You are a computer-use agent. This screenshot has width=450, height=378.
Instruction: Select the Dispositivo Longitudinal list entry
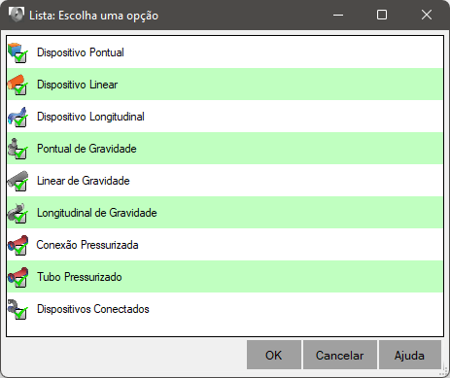click(225, 117)
